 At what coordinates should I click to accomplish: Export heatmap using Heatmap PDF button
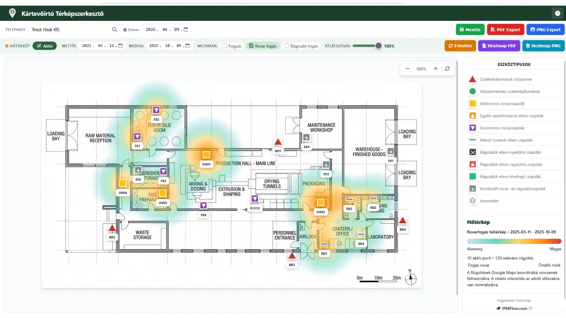(499, 46)
